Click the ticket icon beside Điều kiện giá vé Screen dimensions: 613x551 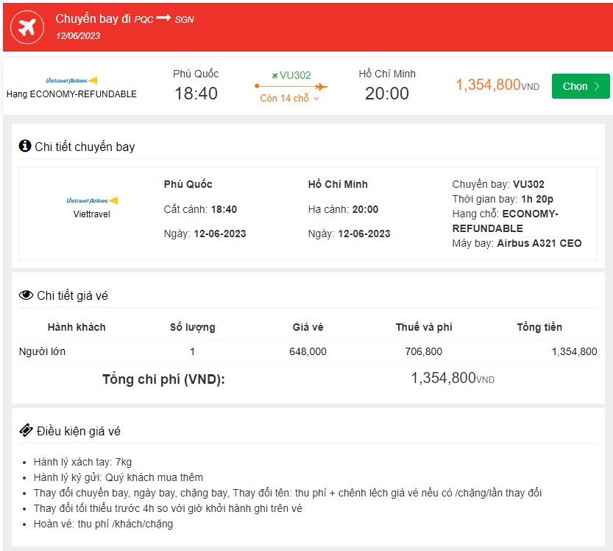pyautogui.click(x=26, y=430)
